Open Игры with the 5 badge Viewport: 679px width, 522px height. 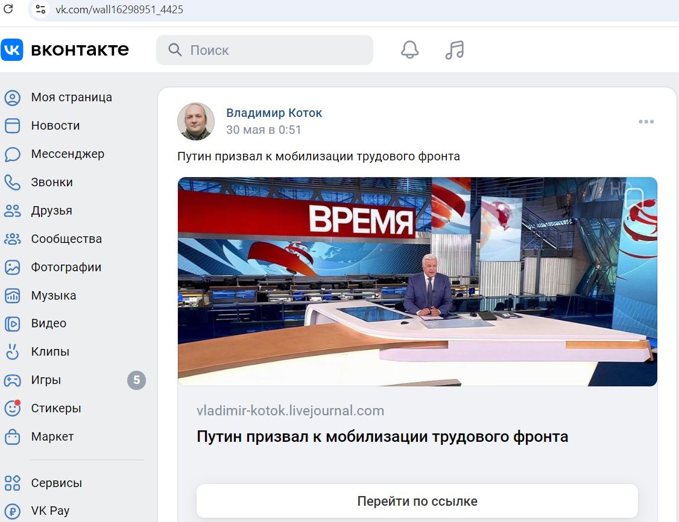[74, 380]
